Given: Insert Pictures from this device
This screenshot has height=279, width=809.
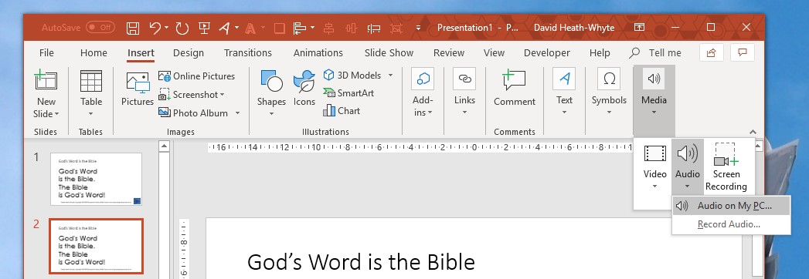Looking at the screenshot, I should [x=138, y=89].
